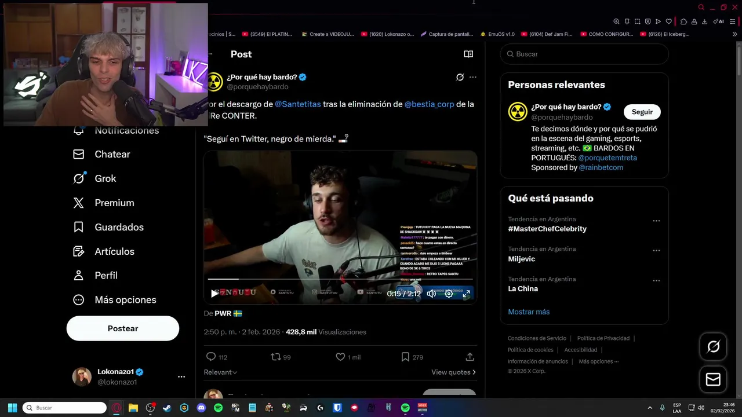The image size is (742, 417).
Task: Open the reader view icon beside Post
Action: click(x=468, y=54)
